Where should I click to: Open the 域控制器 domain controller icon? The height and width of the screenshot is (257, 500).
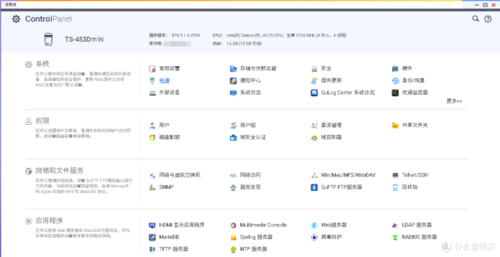pos(314,137)
